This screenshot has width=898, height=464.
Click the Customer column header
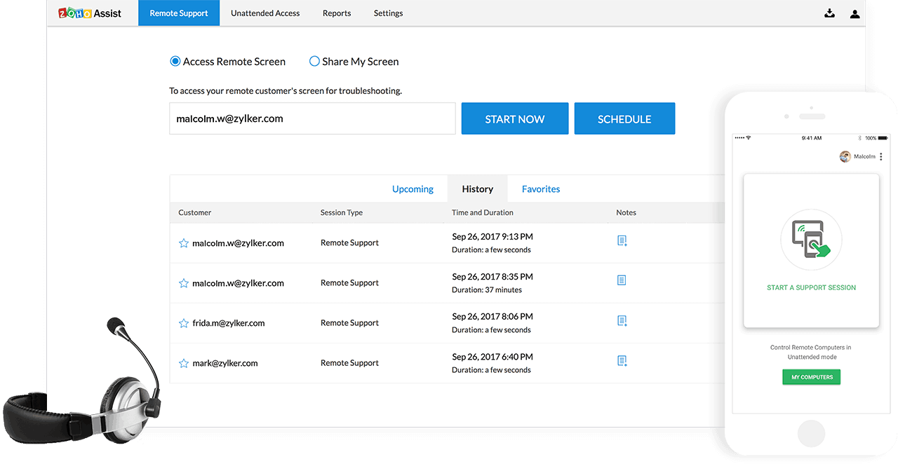(x=194, y=212)
